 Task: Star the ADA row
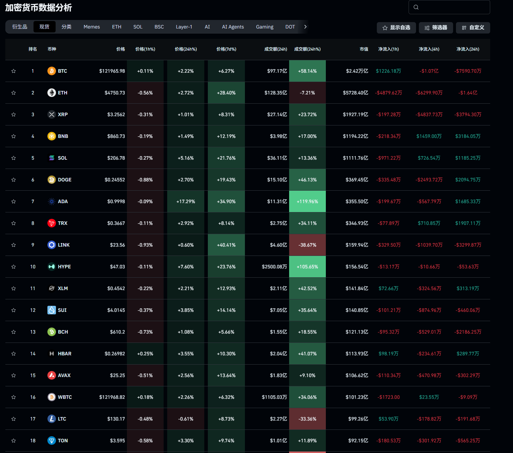click(x=14, y=201)
